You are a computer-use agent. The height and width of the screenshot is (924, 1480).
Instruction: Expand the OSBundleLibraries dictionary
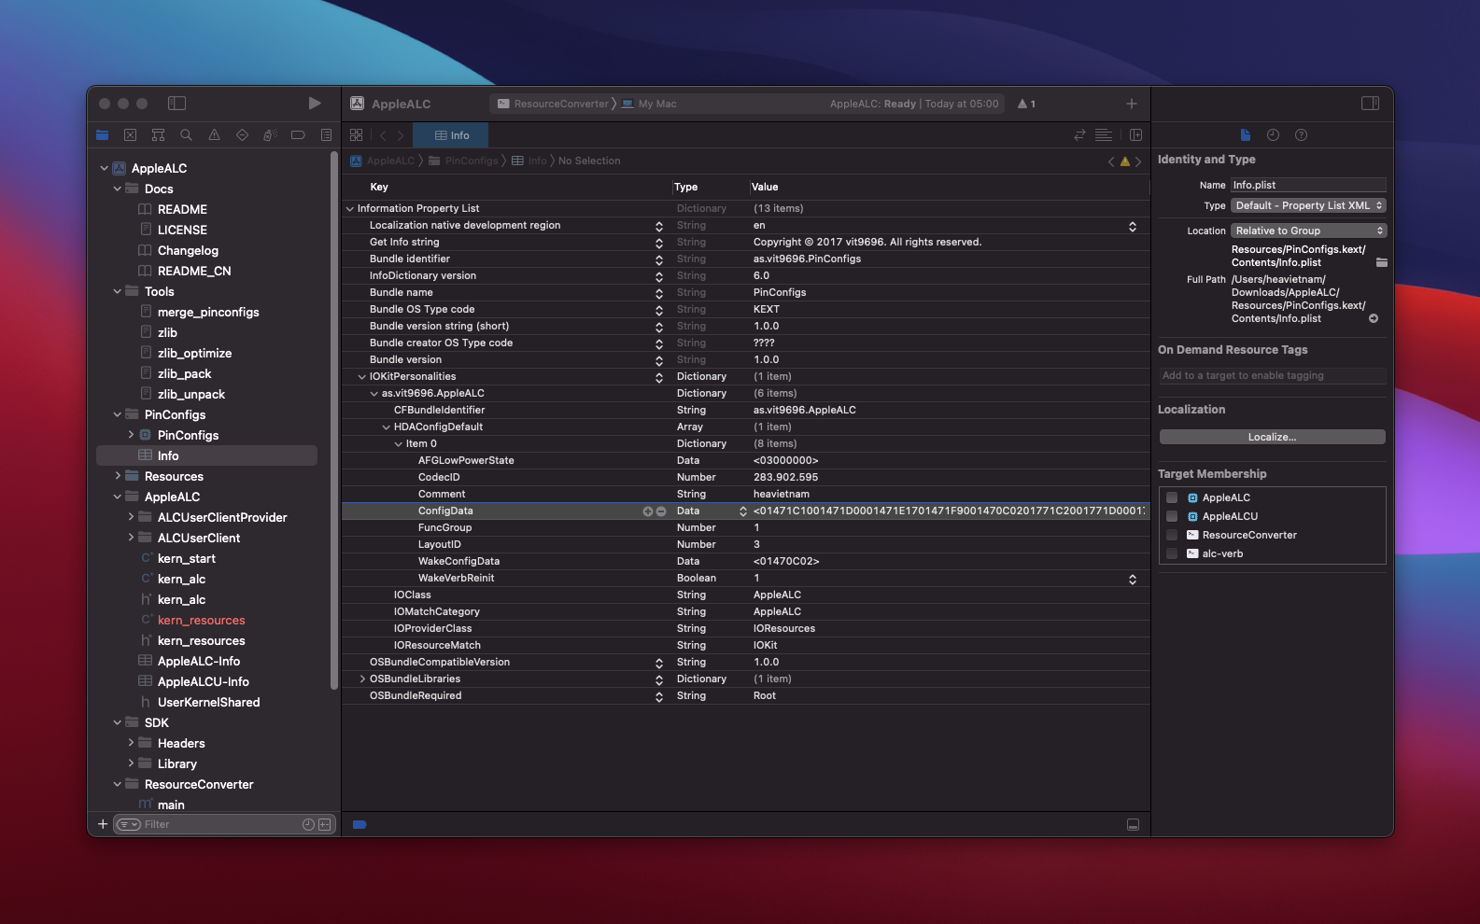click(x=362, y=679)
